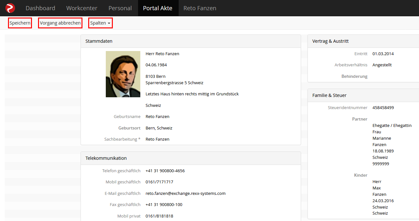Click the Familie & Steuer header

click(363, 95)
